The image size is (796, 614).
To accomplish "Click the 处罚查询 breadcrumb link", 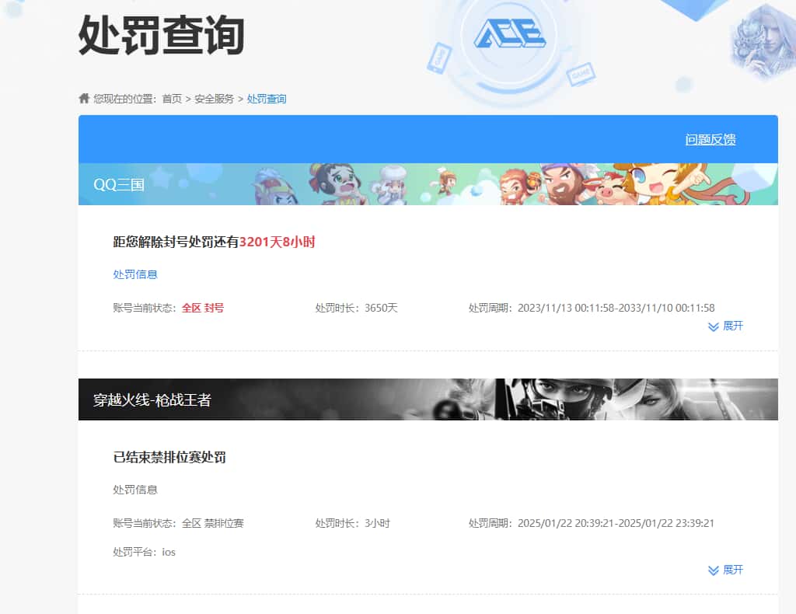I will coord(267,99).
